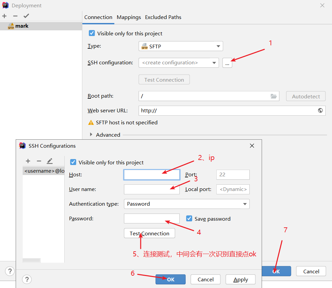
Task: Switch to the Mappings tab
Action: pos(129,17)
